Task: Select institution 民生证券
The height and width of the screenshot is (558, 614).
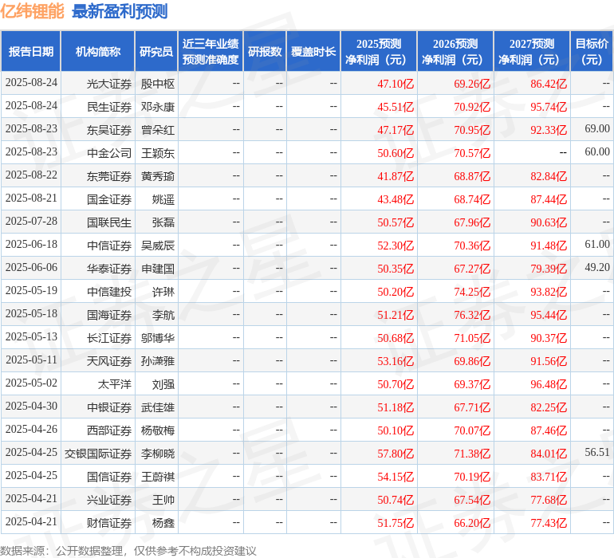Action: coord(109,107)
